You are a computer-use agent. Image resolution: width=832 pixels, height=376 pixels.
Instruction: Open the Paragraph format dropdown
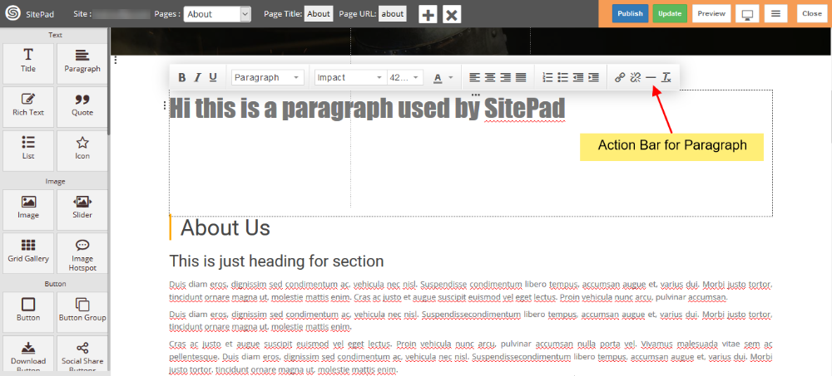tap(267, 77)
